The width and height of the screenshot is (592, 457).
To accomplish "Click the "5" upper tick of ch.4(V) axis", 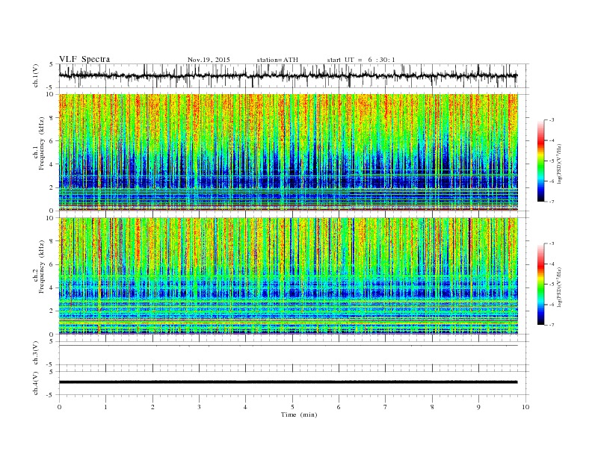I will [x=51, y=371].
